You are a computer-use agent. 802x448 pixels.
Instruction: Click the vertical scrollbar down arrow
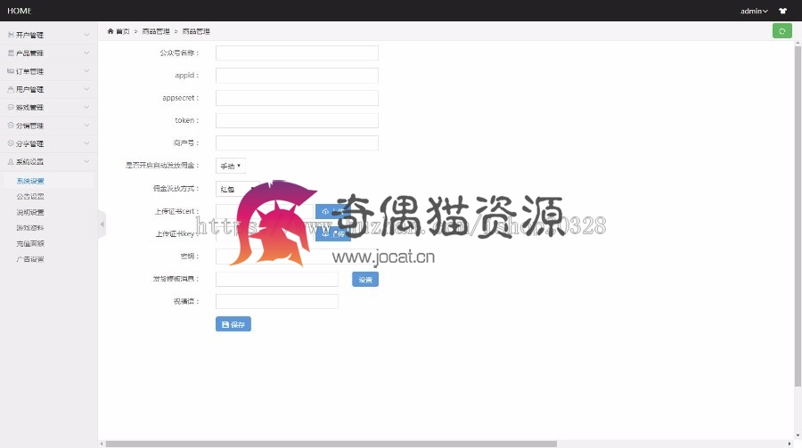tap(798, 436)
